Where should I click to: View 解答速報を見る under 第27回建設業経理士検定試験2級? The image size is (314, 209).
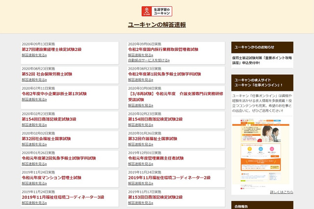tap(34, 55)
